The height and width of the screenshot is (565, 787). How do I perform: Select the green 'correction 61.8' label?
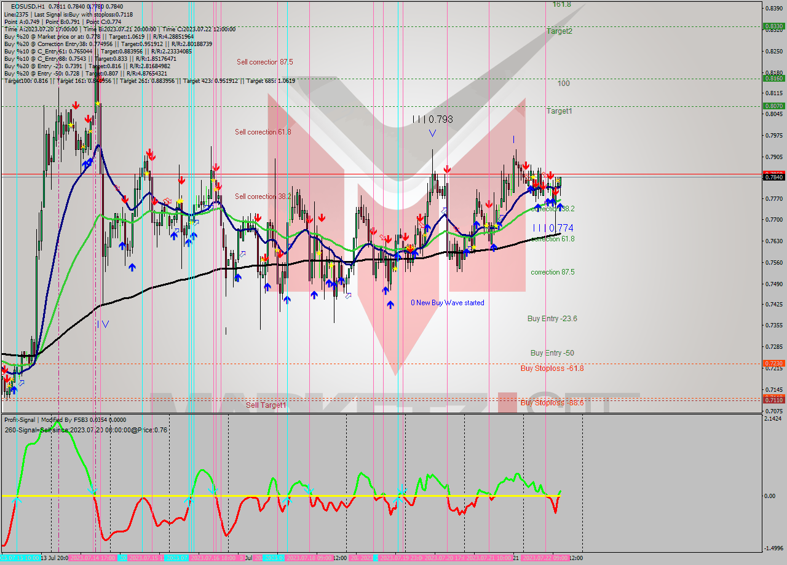(x=553, y=239)
